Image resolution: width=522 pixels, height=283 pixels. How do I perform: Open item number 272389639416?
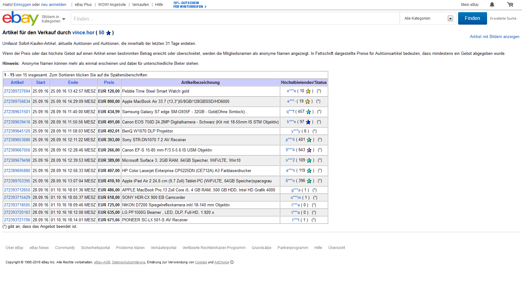(17, 122)
